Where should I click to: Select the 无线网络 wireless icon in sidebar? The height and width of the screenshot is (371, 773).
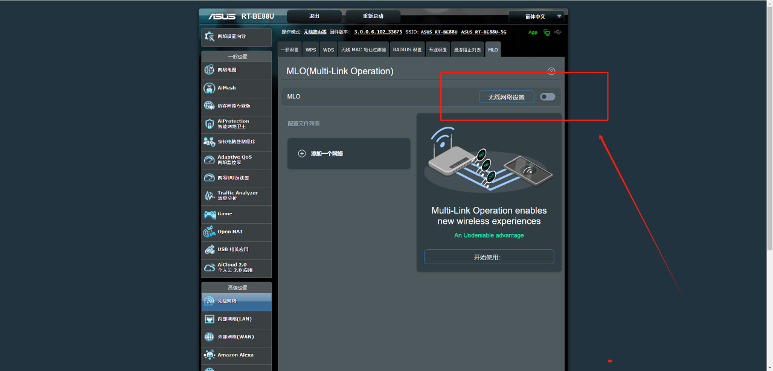(x=210, y=301)
